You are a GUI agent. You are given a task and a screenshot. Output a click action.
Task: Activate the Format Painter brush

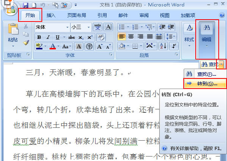click(26, 43)
